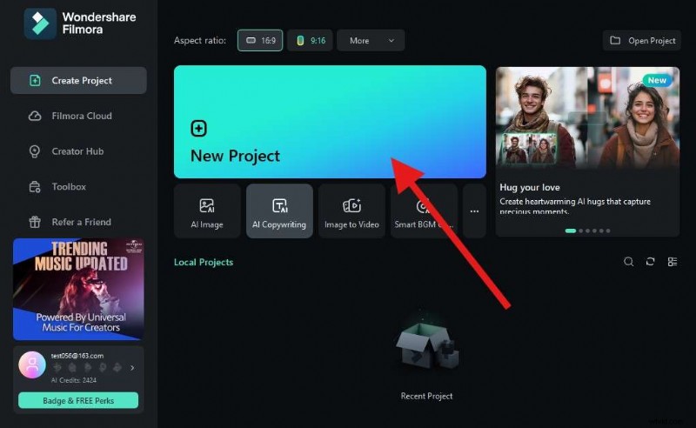Expand account details chevron arrow
The width and height of the screenshot is (696, 428).
(x=132, y=368)
